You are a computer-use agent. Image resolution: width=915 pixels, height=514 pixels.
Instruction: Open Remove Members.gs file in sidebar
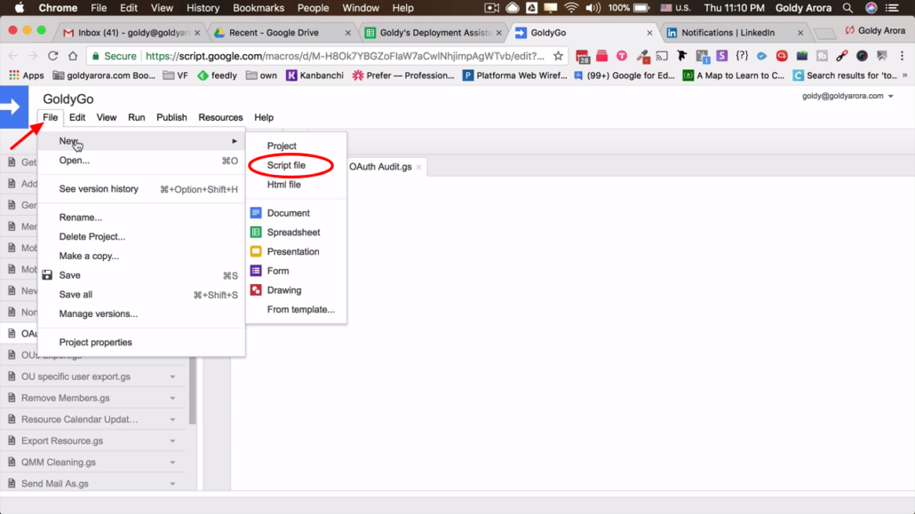[66, 398]
